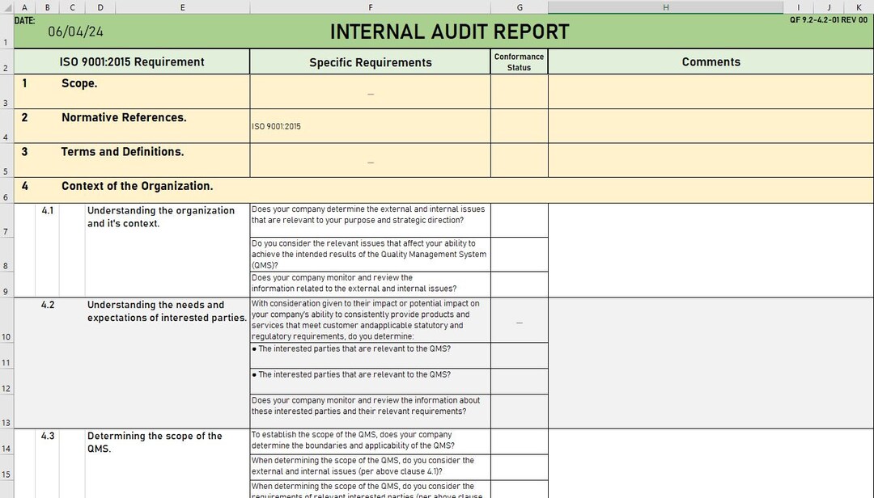Click the ISO 9001:2015 Requirement header cell
This screenshot has width=874, height=498.
point(132,61)
